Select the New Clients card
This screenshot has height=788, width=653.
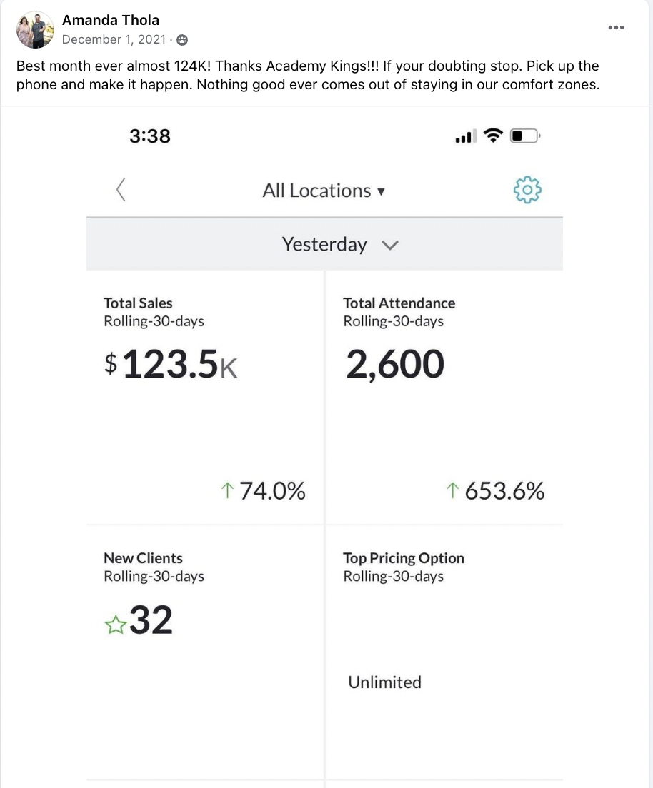[205, 652]
